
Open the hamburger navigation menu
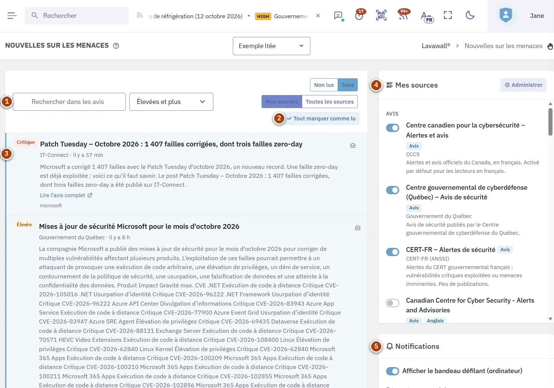click(x=12, y=16)
